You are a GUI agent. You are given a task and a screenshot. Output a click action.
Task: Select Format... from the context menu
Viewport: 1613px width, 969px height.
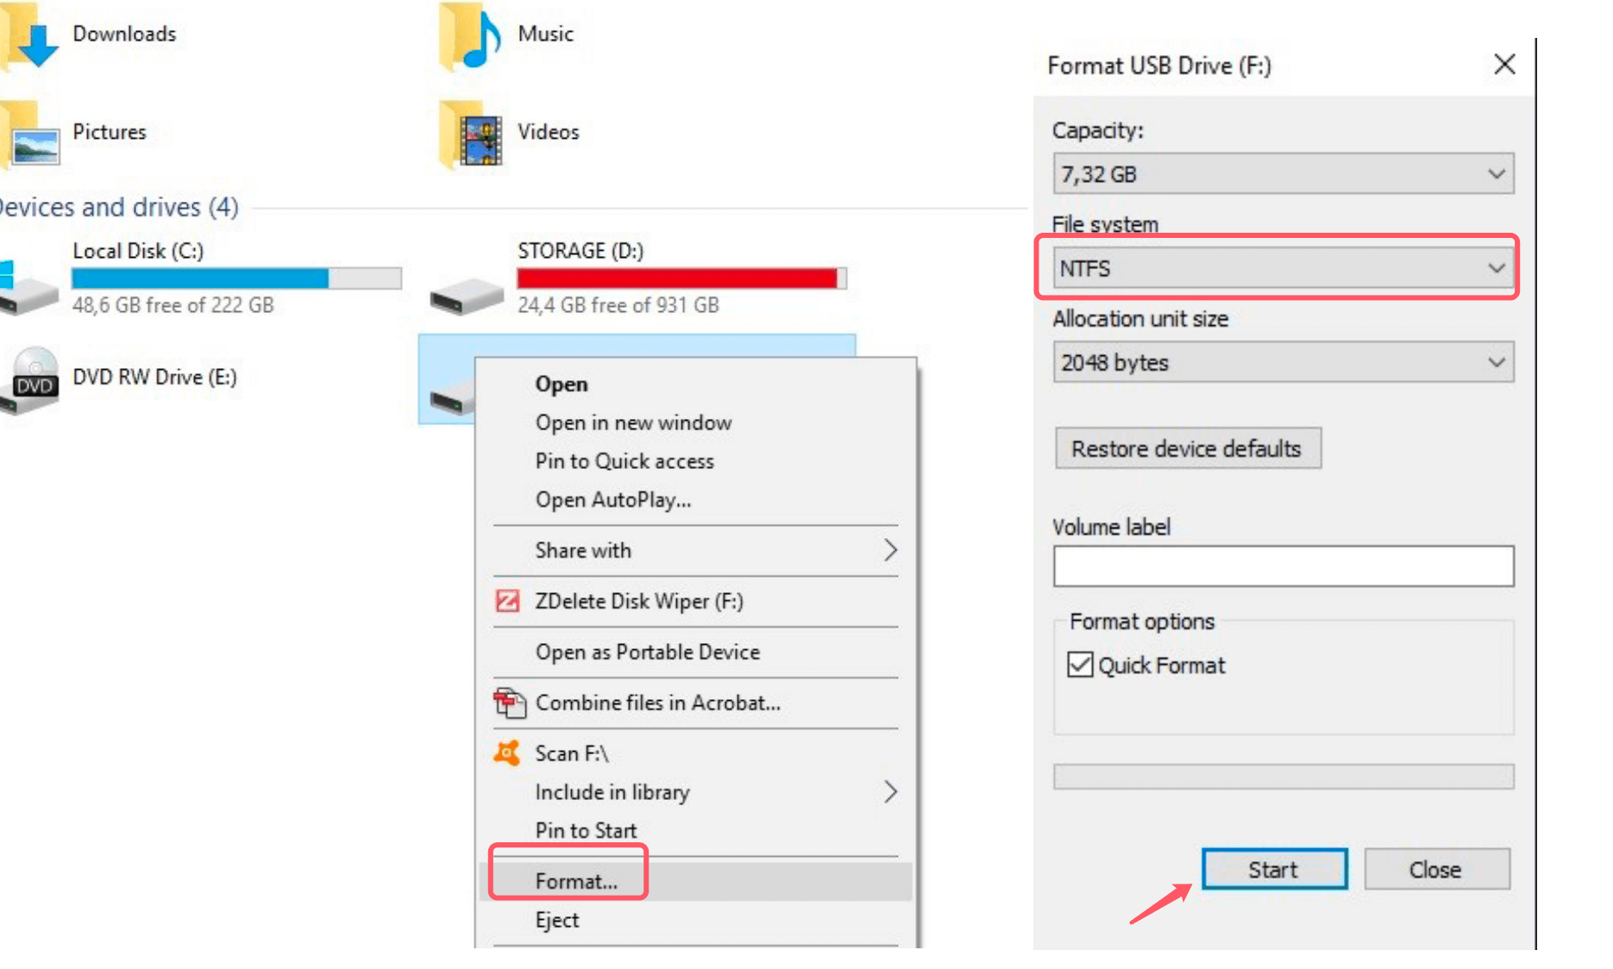point(574,881)
